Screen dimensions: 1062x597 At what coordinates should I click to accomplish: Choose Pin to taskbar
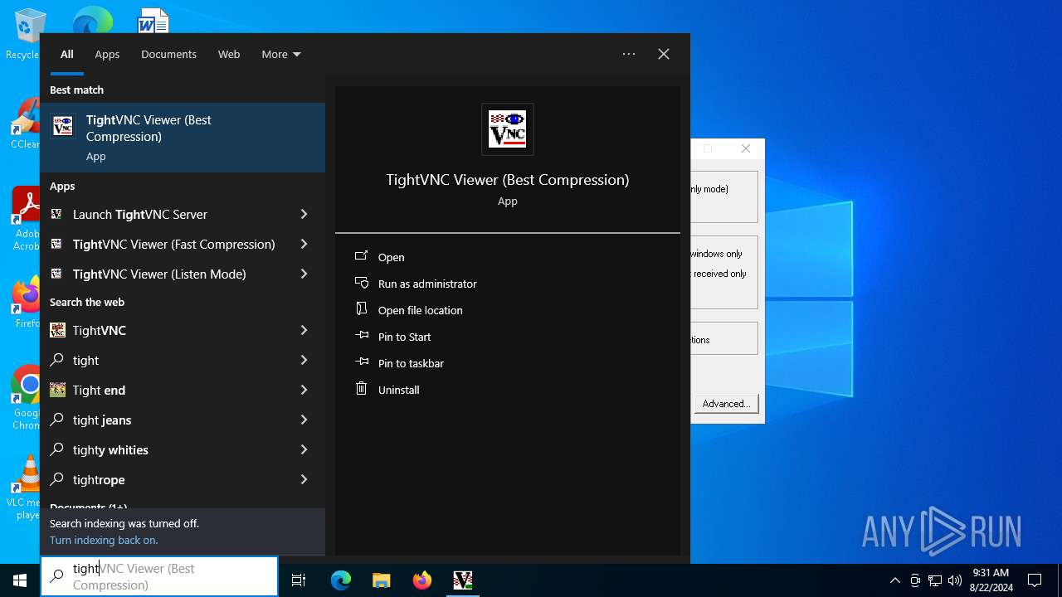point(411,363)
